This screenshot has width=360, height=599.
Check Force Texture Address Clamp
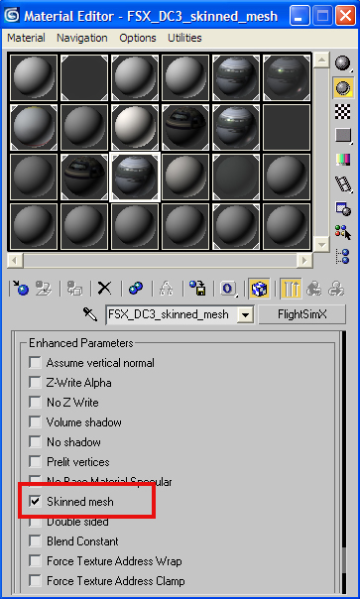[35, 581]
